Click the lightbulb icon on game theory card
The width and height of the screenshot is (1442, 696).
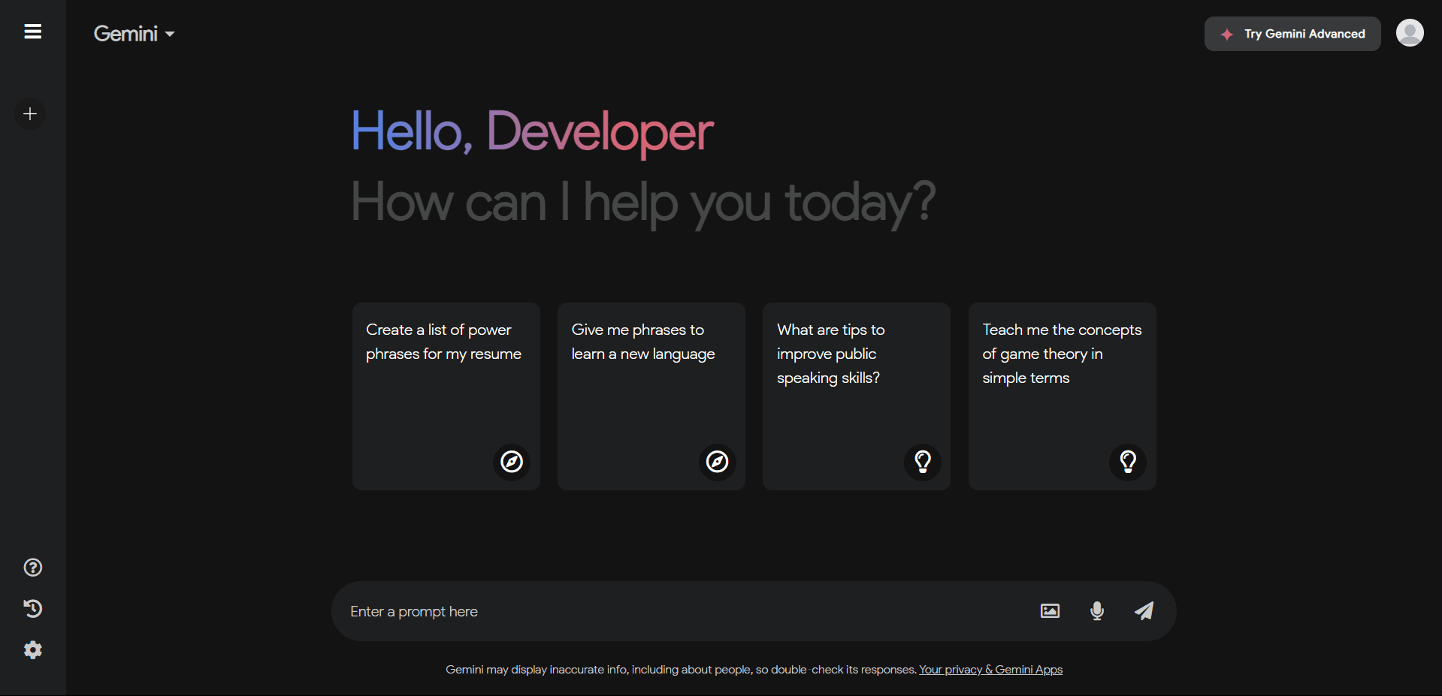tap(1128, 461)
